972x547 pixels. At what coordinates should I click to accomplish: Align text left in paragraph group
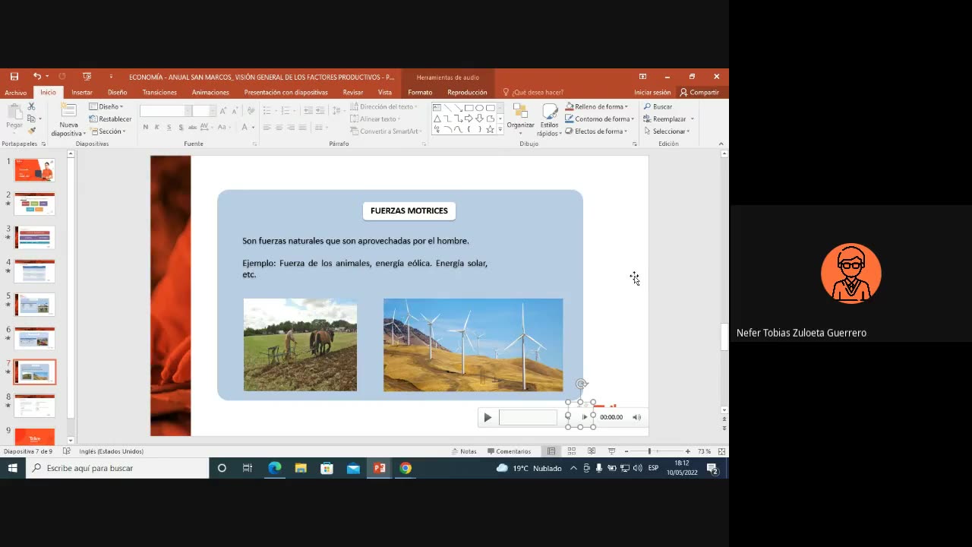(267, 128)
